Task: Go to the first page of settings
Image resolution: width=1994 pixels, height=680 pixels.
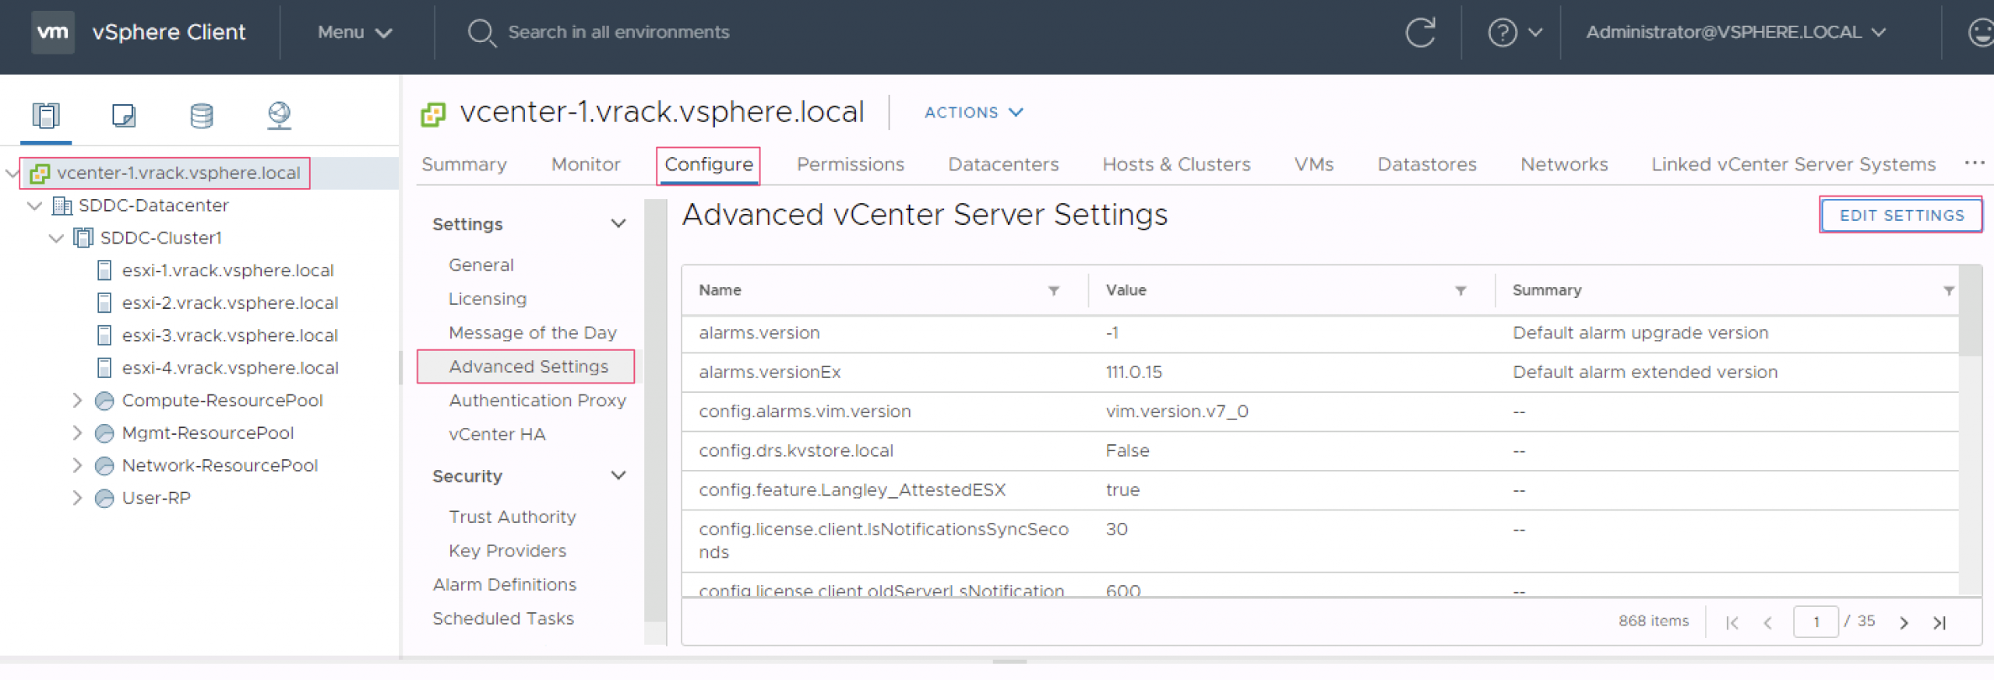Action: (1732, 622)
